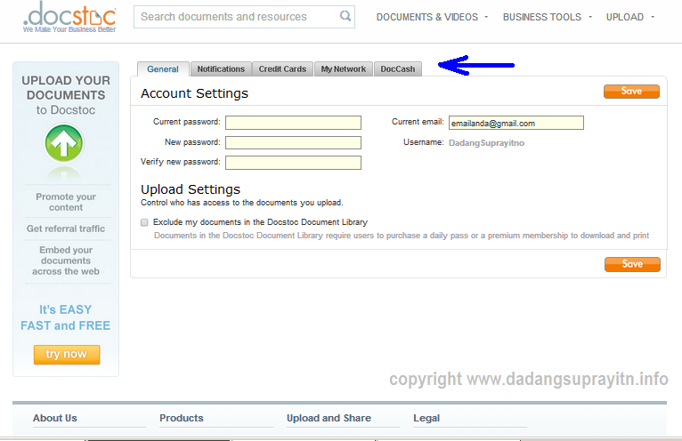Switch to the DocCash tab
The height and width of the screenshot is (441, 682).
[x=398, y=69]
